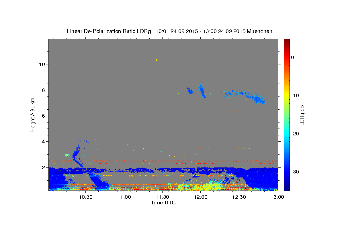Click the colorbar value -10
The image size is (344, 229).
(x=295, y=96)
